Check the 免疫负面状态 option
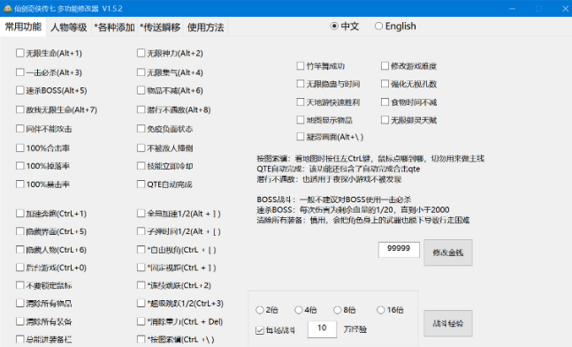Screen dimensions: 572x347 click(141, 129)
